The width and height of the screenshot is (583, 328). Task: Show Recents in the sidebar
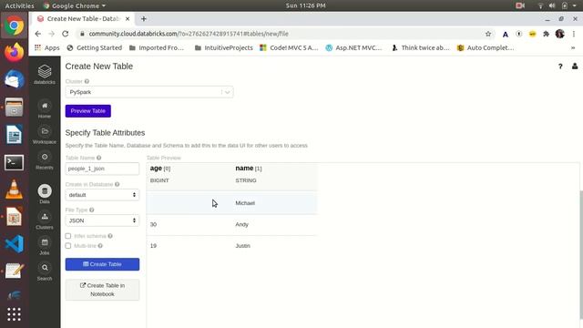coord(45,160)
